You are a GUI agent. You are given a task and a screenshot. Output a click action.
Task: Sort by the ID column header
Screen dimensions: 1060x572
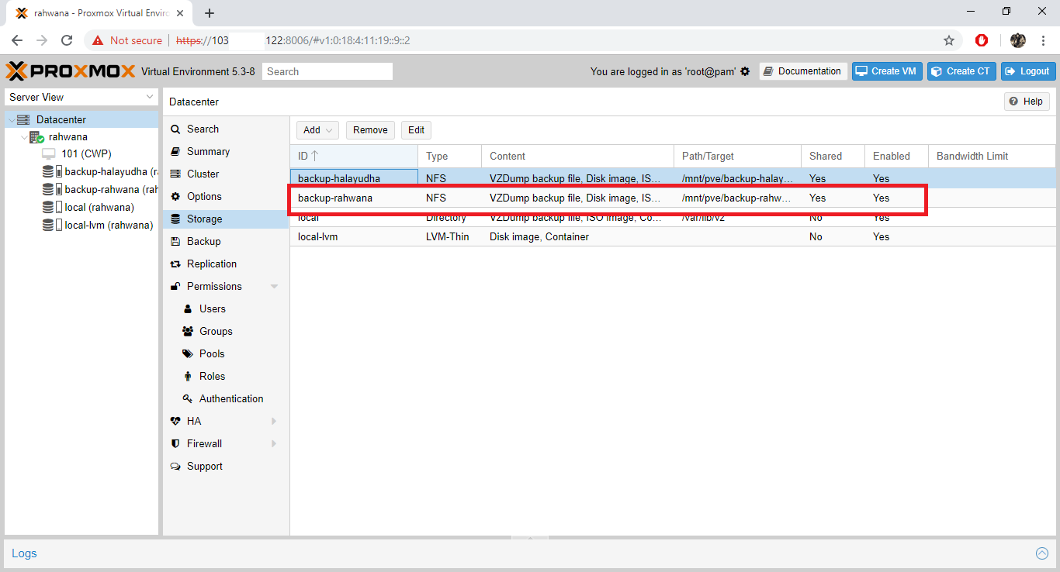tap(354, 156)
